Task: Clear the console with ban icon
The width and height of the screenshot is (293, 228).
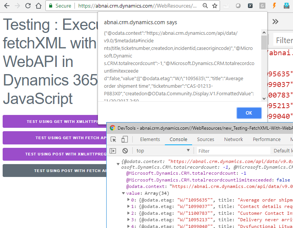Action: tap(125, 150)
